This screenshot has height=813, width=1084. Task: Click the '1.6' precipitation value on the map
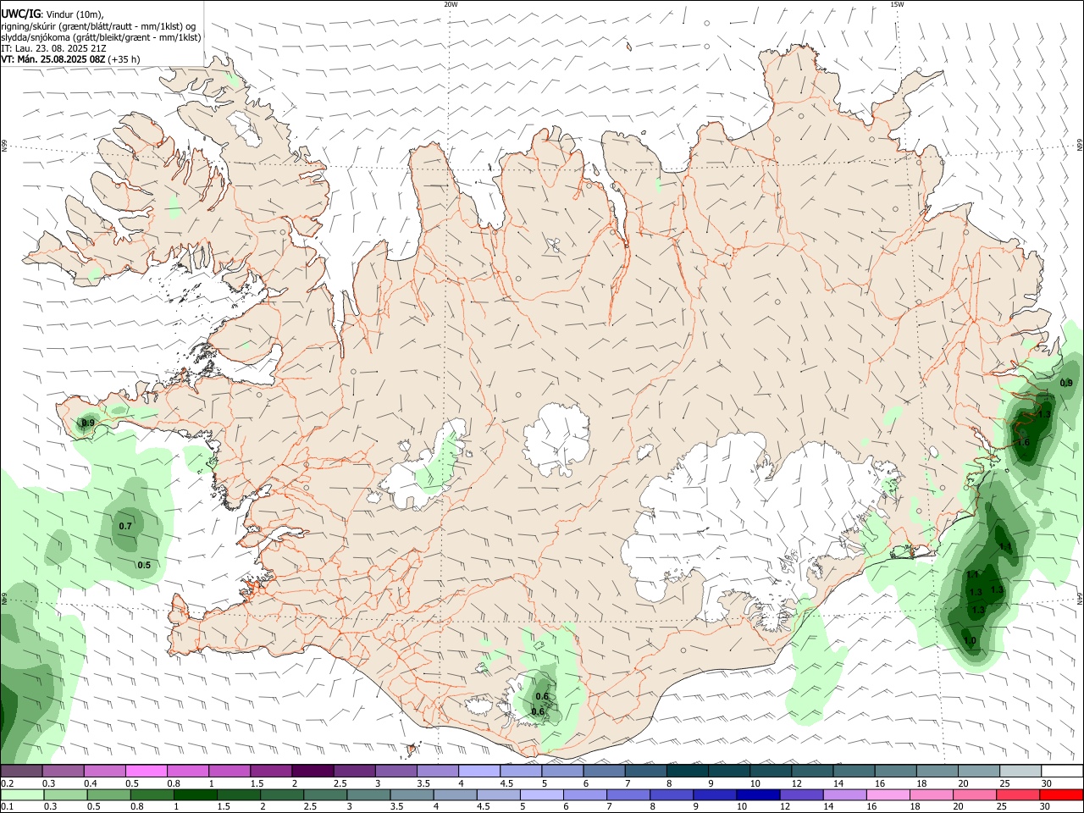click(1022, 442)
